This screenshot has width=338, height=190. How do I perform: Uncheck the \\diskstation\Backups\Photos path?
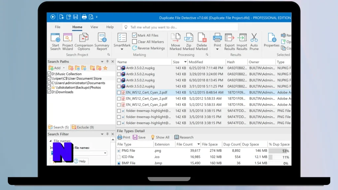(x=49, y=87)
